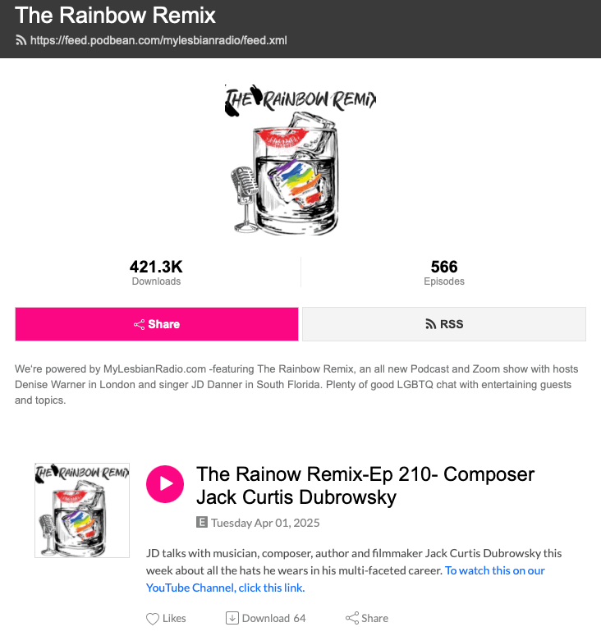Click the explicit 'E' badge beside the date

(202, 522)
